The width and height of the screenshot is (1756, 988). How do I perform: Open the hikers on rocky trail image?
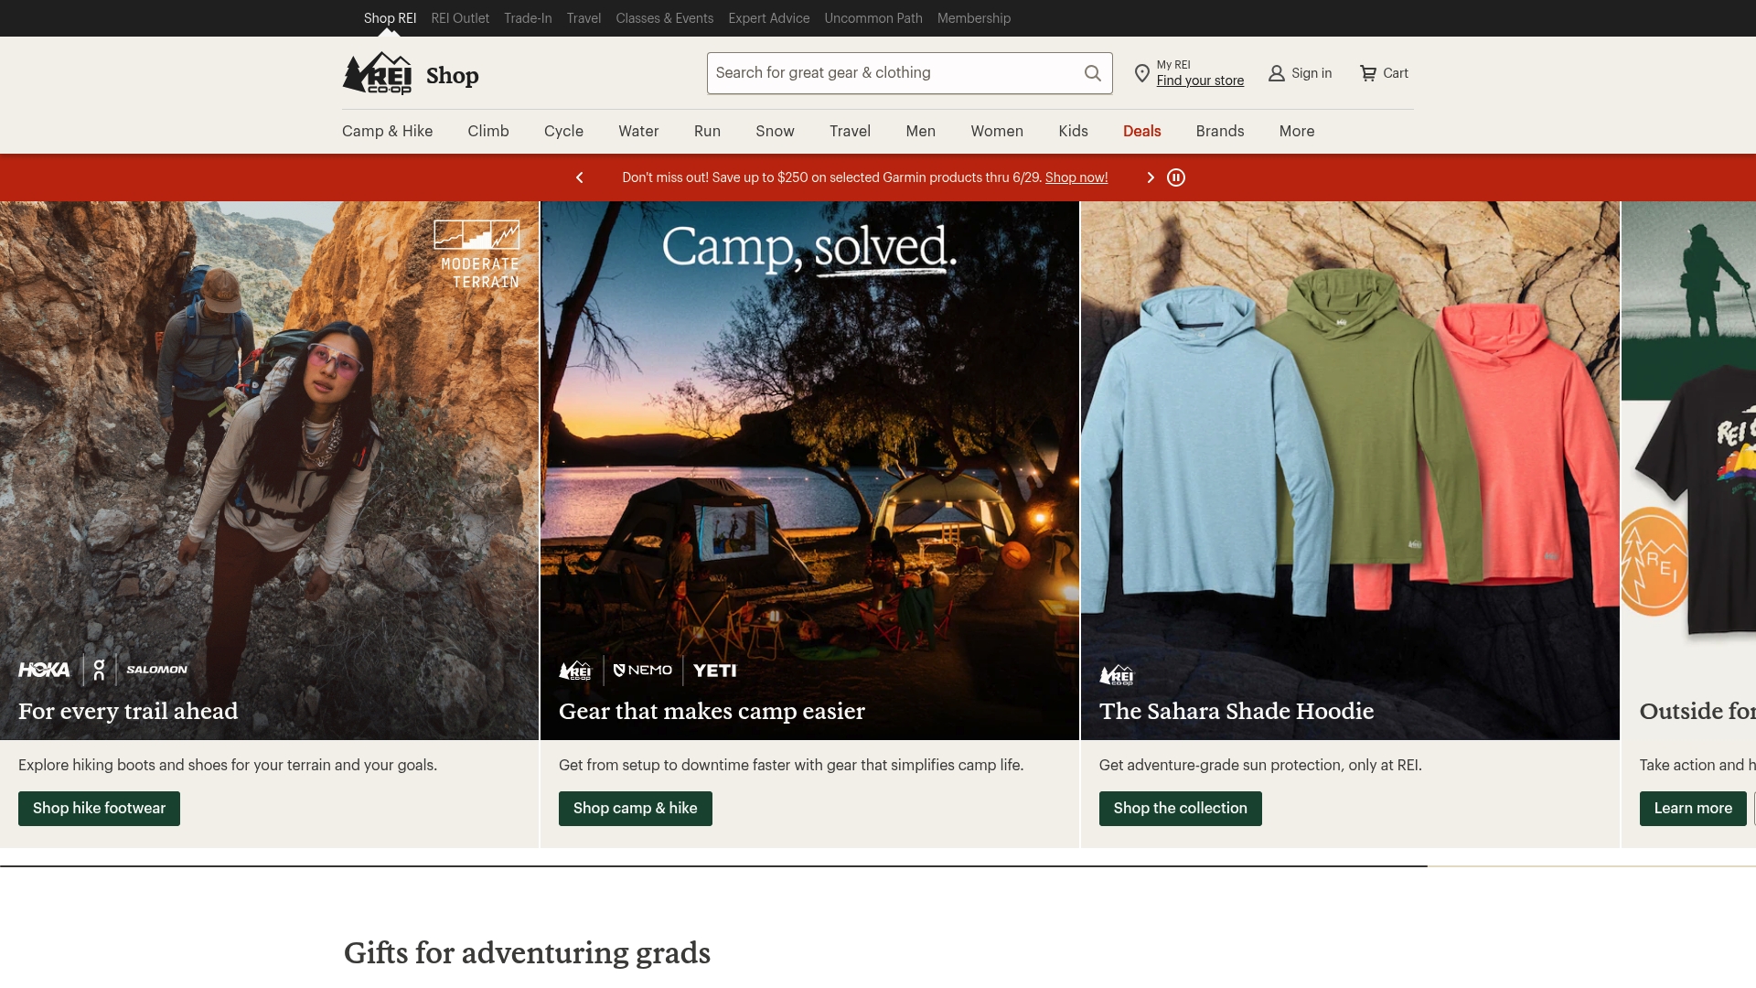[x=269, y=470]
